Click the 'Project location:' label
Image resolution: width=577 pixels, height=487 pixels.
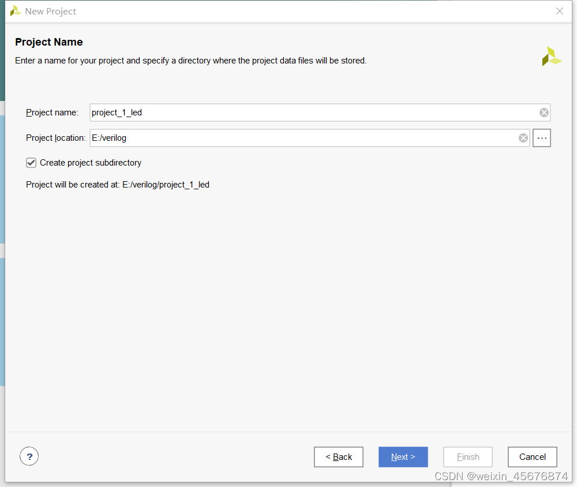click(55, 138)
